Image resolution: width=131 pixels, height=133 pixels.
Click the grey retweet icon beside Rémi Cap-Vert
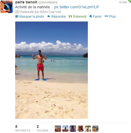[x=17, y=12]
